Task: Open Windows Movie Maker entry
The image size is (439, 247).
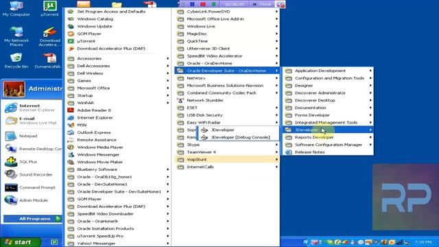Action: [118, 162]
